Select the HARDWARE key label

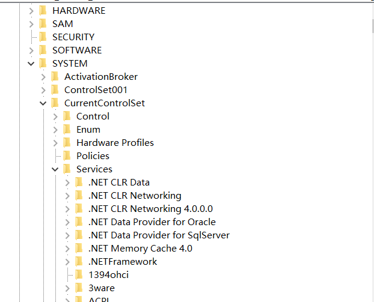[79, 11]
